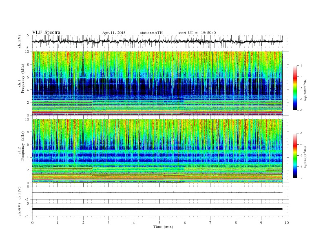Click the "ch.3(V)" axis label
323x250 pixels.
coord(20,193)
